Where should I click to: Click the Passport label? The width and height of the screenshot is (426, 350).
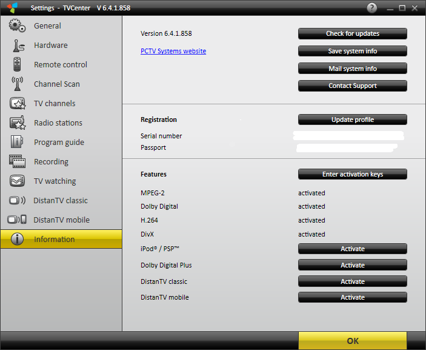pyautogui.click(x=153, y=147)
